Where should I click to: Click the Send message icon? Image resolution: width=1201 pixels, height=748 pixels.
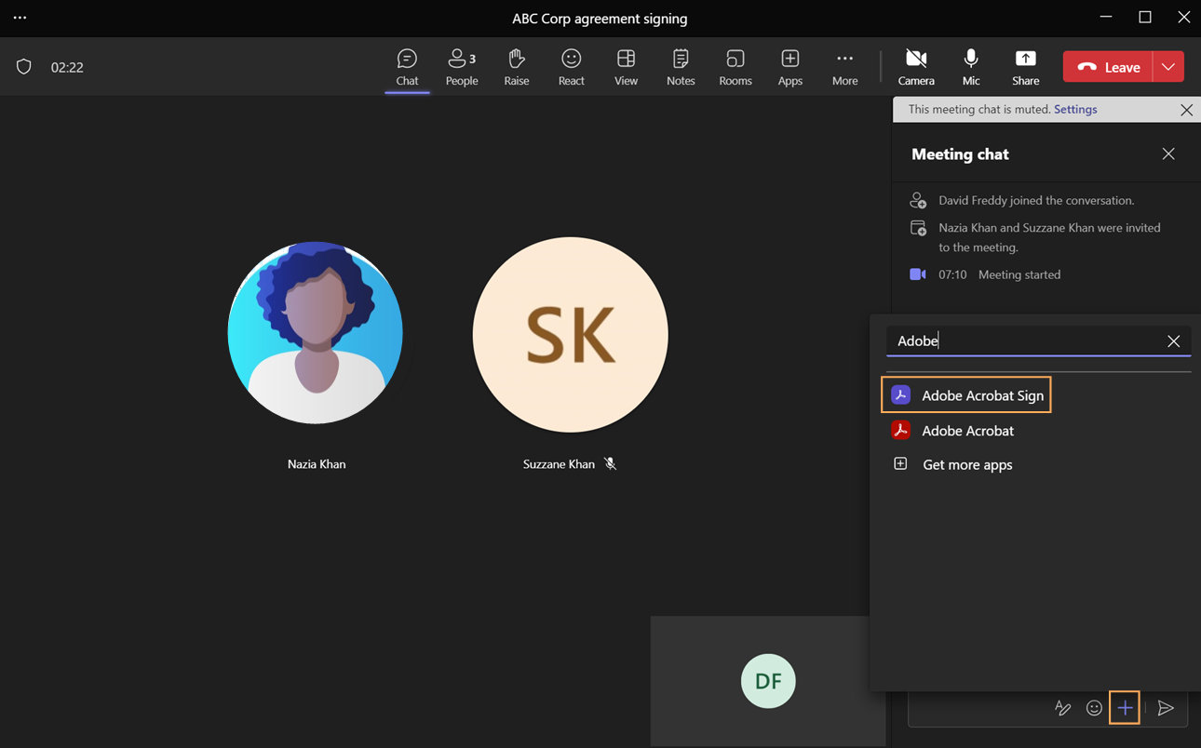[x=1166, y=708]
